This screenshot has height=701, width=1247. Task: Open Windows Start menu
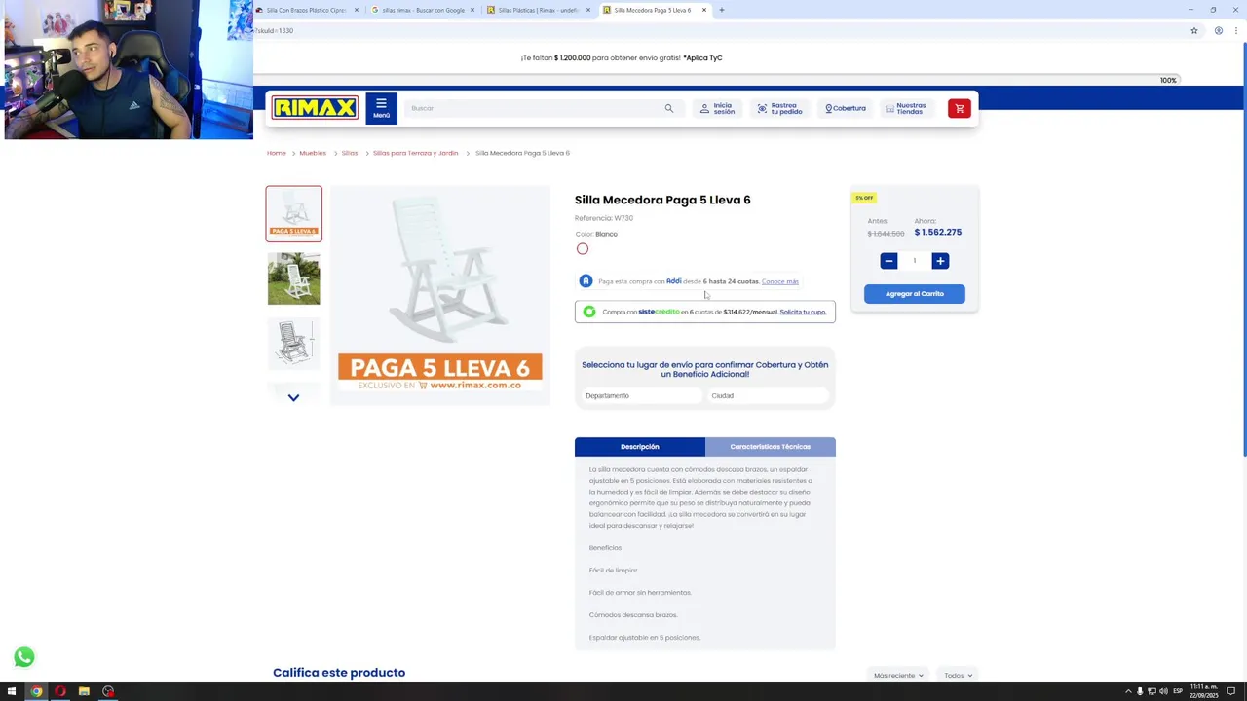pos(12,691)
